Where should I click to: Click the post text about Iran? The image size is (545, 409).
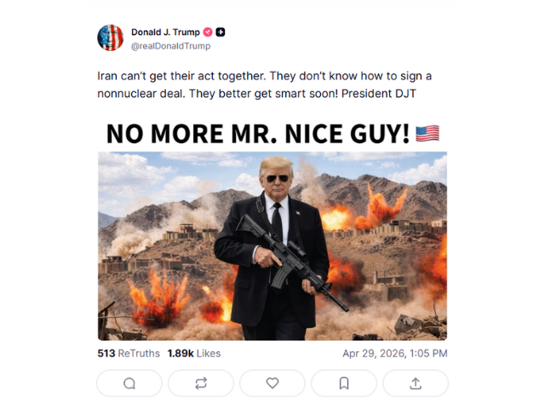tap(264, 84)
